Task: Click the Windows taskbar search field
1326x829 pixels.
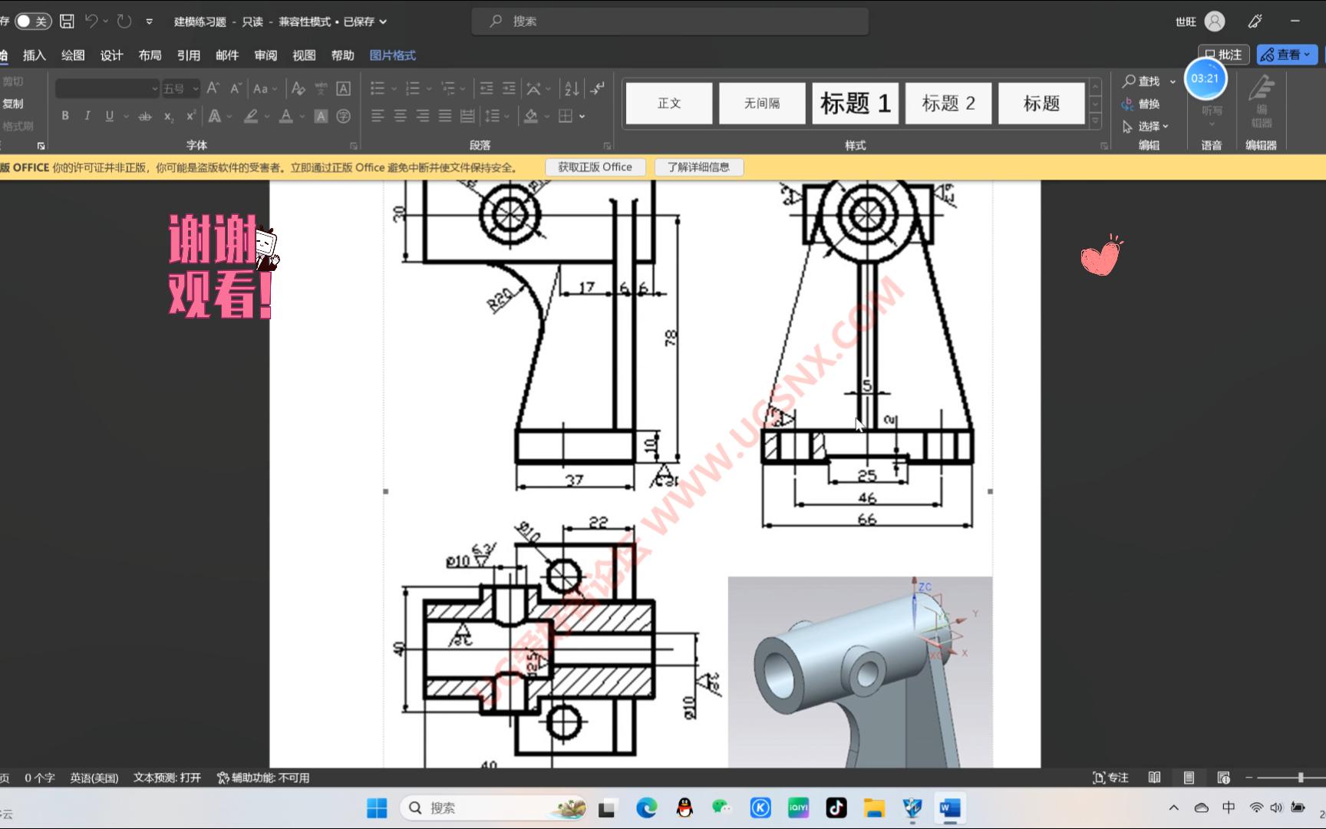Action: tap(494, 808)
